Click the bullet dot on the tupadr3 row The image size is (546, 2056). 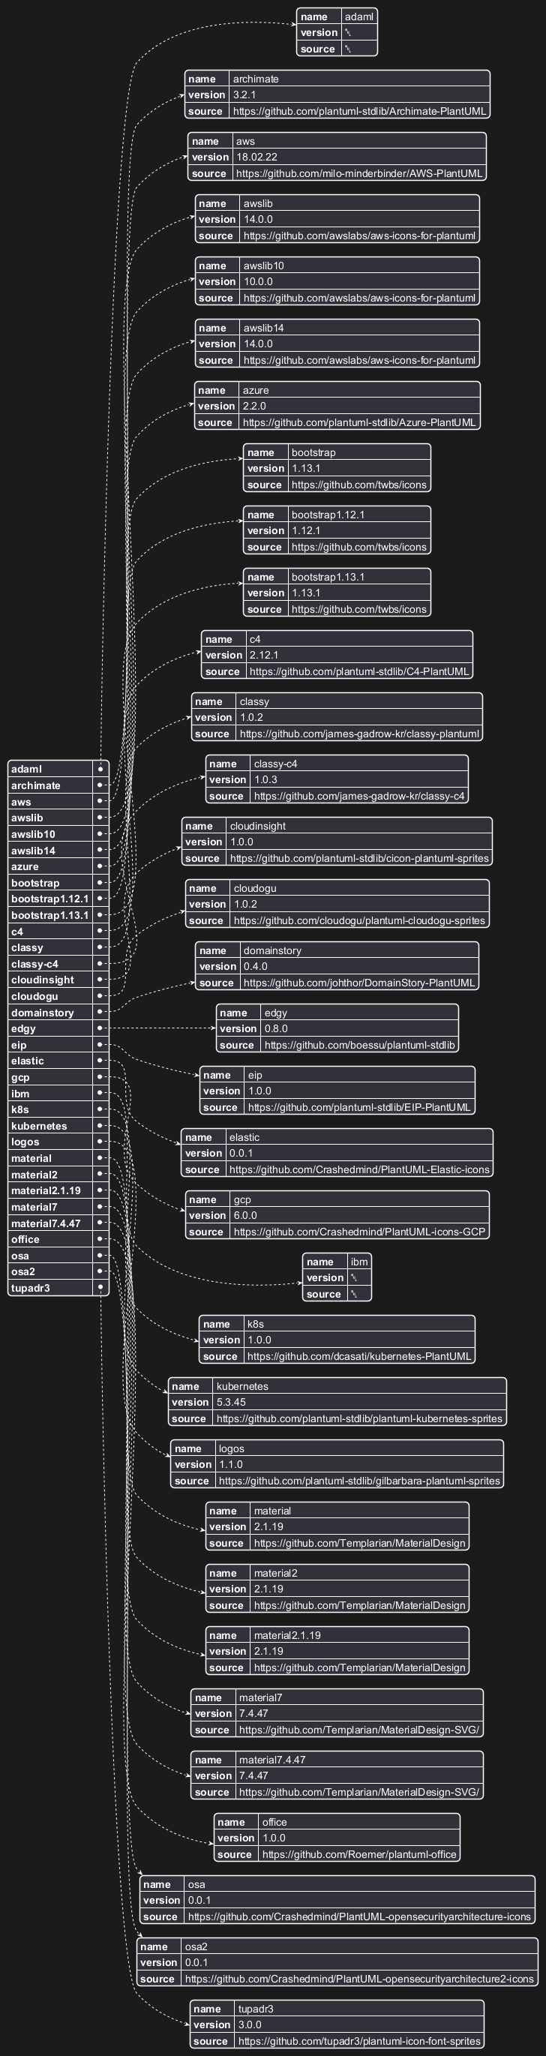(x=100, y=1287)
